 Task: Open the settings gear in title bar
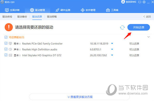pos(144,2)
